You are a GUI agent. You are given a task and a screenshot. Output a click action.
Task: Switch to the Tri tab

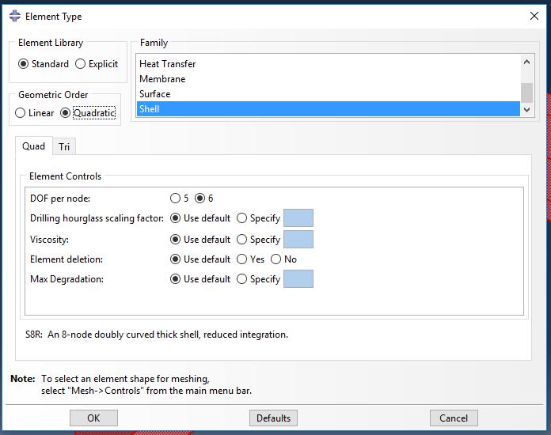pyautogui.click(x=64, y=147)
